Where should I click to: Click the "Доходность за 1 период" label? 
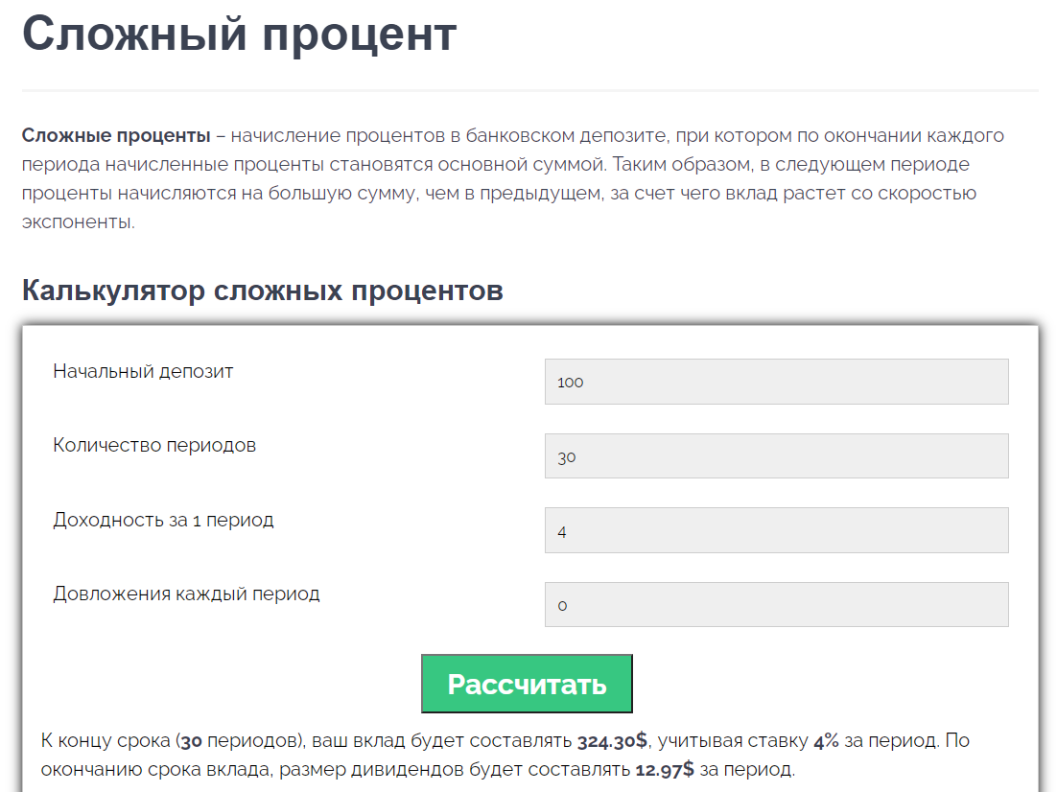(163, 520)
